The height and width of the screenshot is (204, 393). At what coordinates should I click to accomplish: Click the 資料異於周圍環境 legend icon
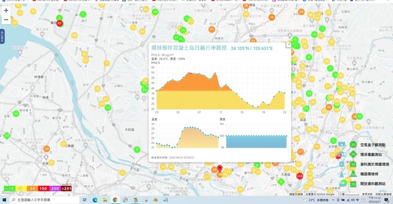(353, 164)
